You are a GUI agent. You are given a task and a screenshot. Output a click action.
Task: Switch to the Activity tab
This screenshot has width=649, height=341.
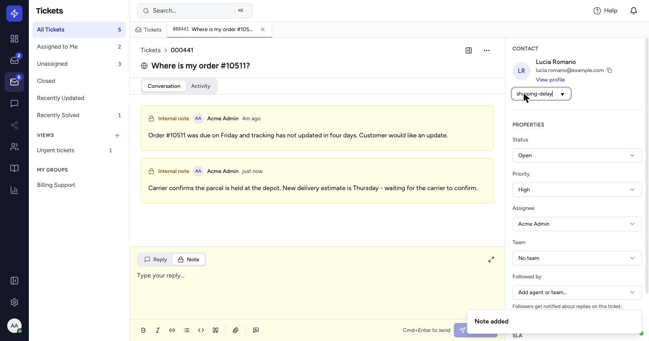tap(201, 86)
